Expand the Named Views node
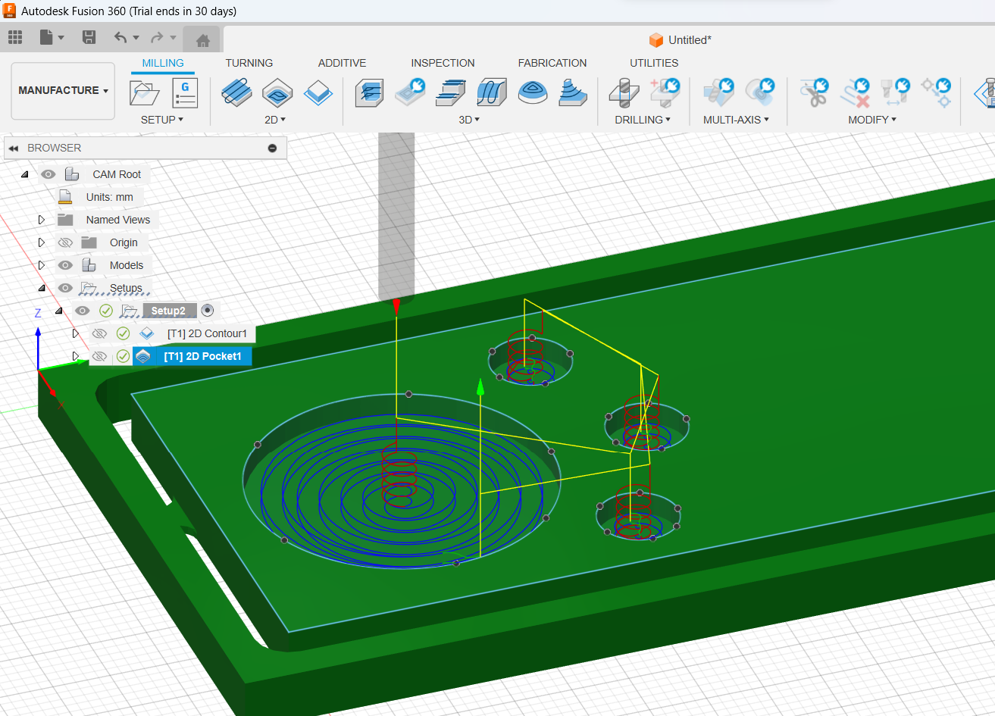The image size is (995, 716). click(42, 220)
